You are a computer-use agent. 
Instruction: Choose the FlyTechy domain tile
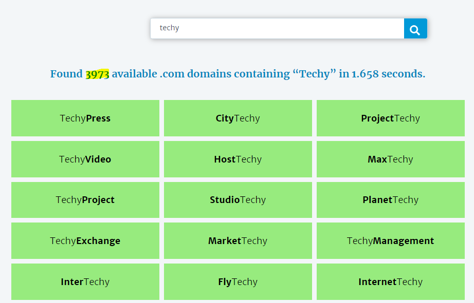tap(238, 281)
